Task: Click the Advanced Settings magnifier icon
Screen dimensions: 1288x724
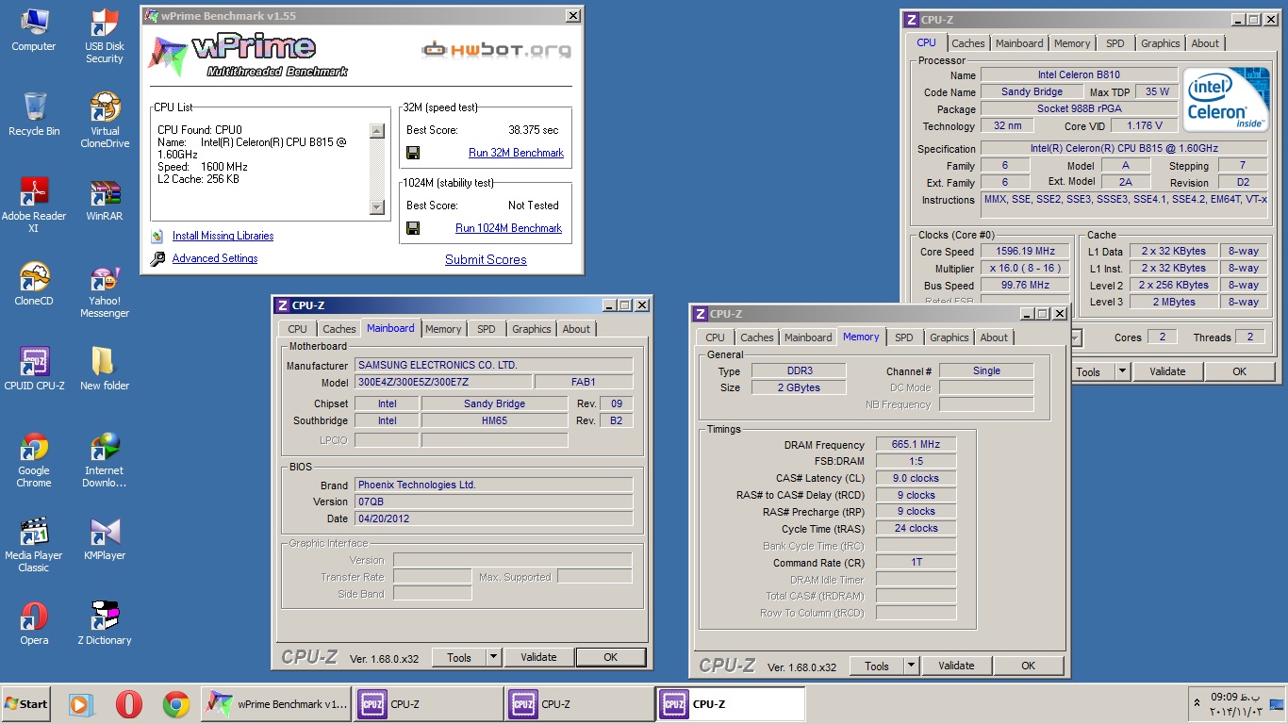Action: (157, 258)
